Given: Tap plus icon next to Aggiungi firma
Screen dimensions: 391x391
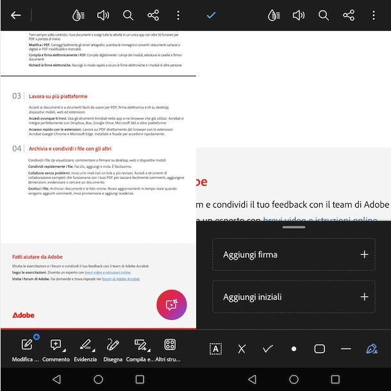Looking at the screenshot, I should point(364,254).
